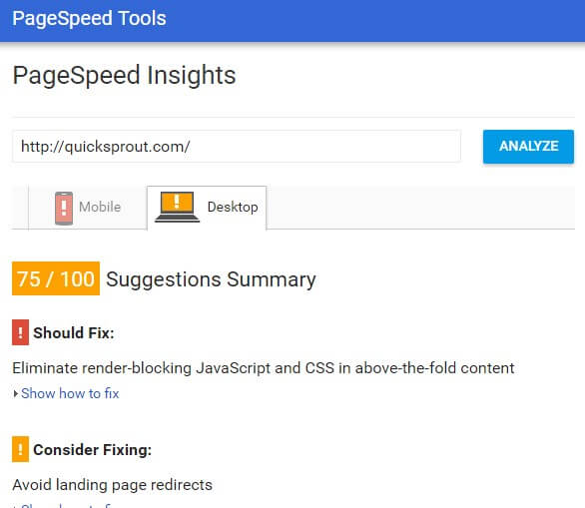
Task: Click the PageSpeed Tools header title
Action: point(89,18)
